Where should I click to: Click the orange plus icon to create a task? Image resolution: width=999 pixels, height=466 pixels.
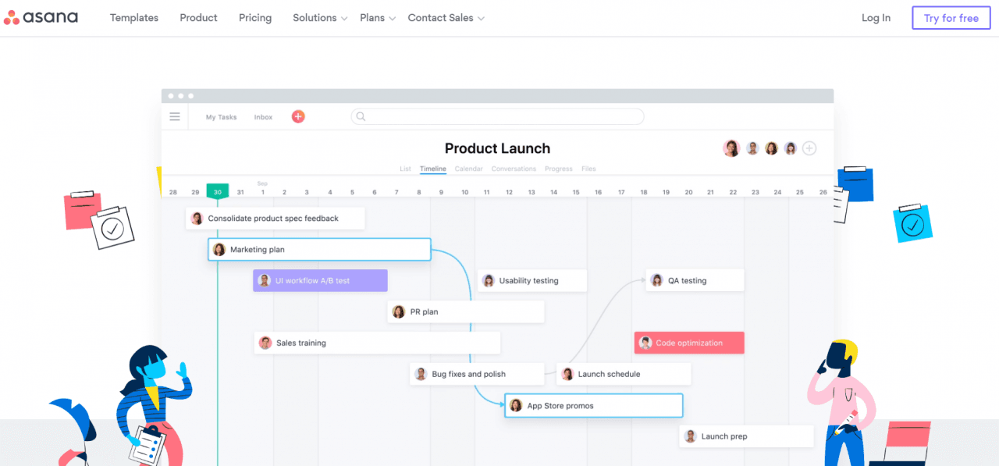point(297,116)
